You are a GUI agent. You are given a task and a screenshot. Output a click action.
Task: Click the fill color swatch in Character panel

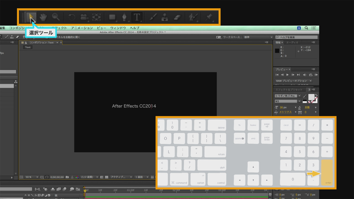(x=311, y=97)
